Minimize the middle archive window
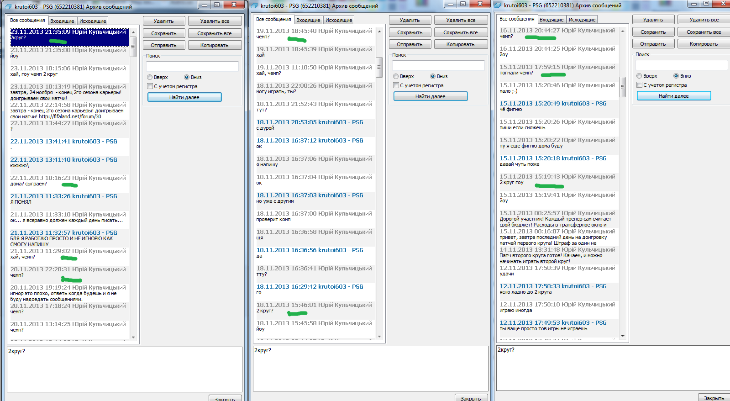730x401 pixels. pyautogui.click(x=450, y=4)
